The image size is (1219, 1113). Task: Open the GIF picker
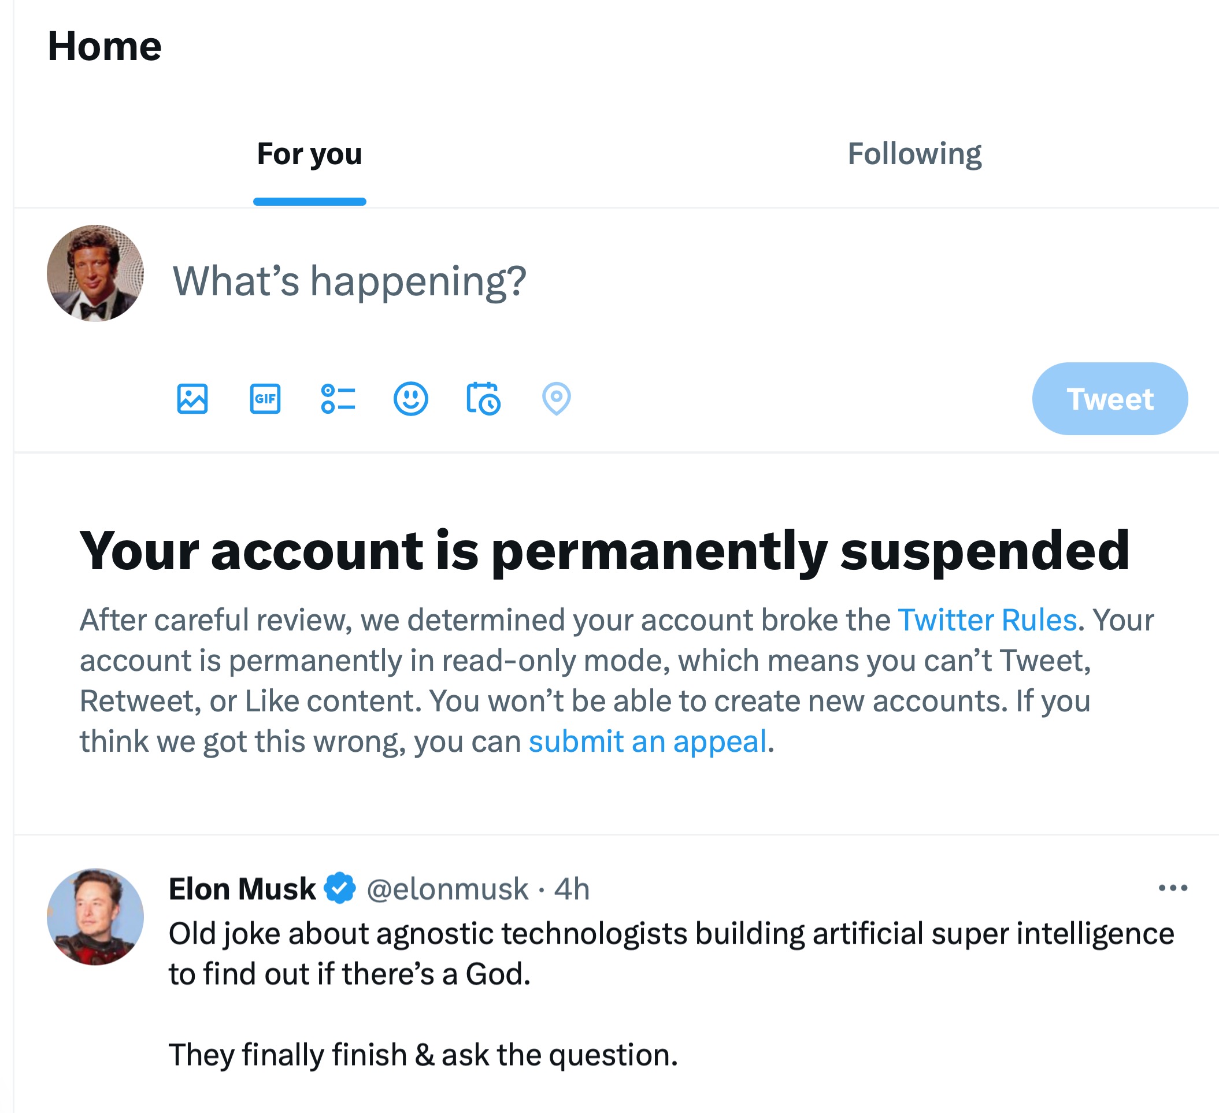265,399
